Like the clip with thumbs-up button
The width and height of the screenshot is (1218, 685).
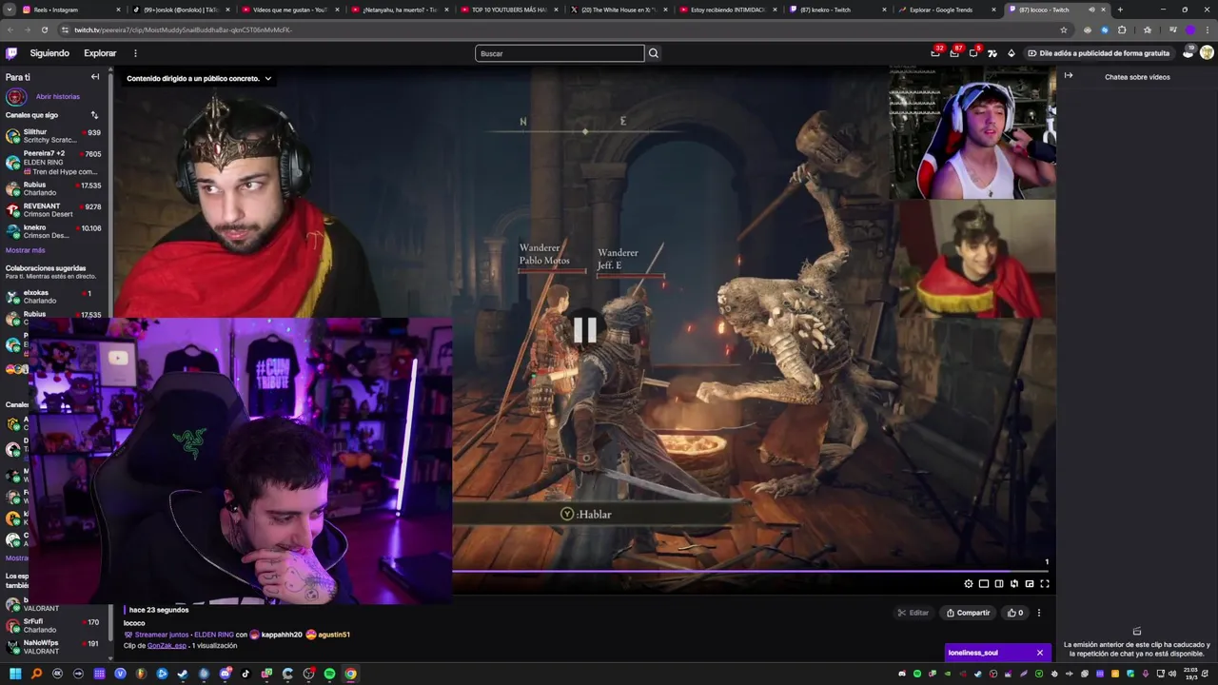click(x=1015, y=613)
